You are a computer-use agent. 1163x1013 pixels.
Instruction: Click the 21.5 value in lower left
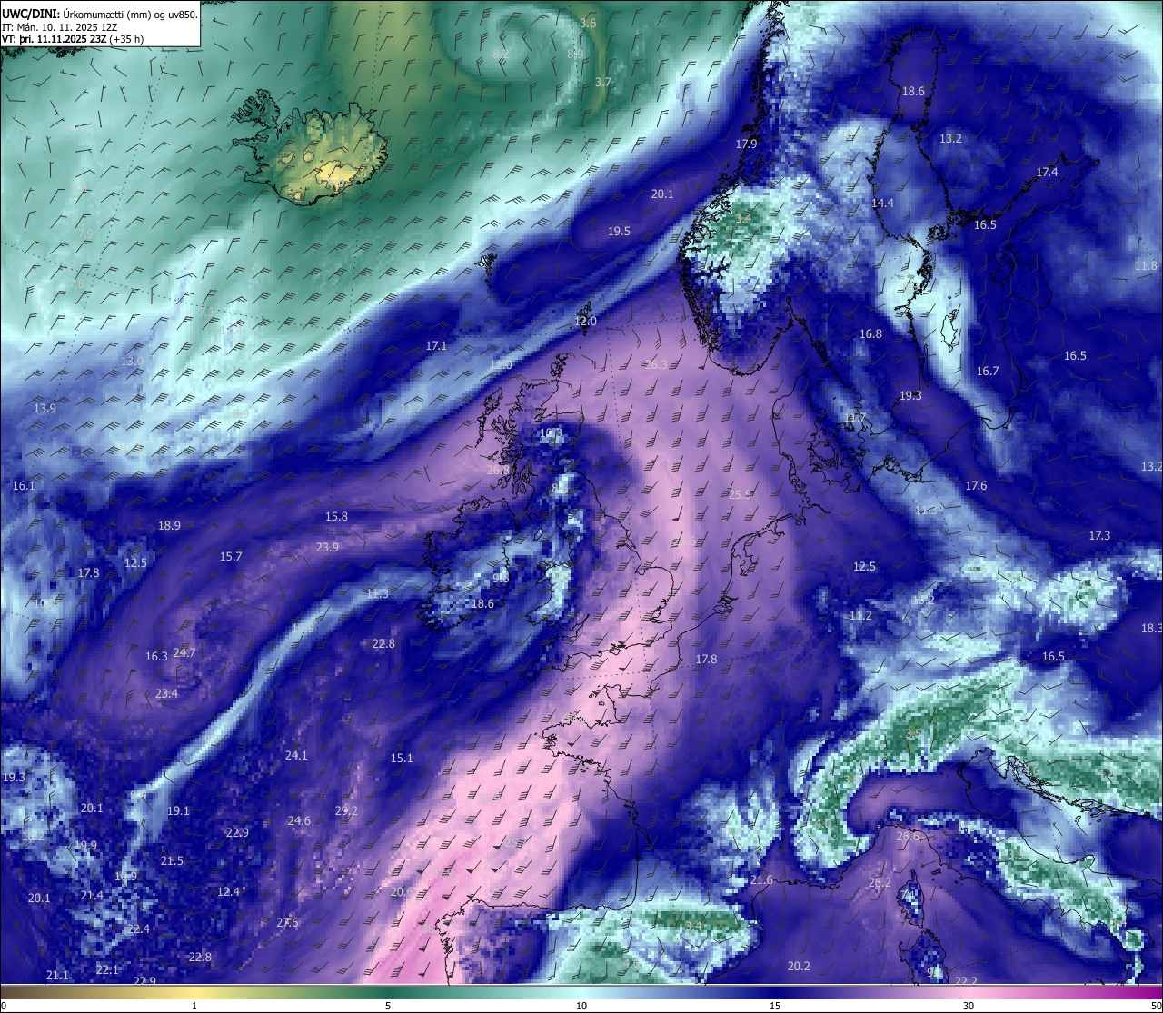point(172,860)
